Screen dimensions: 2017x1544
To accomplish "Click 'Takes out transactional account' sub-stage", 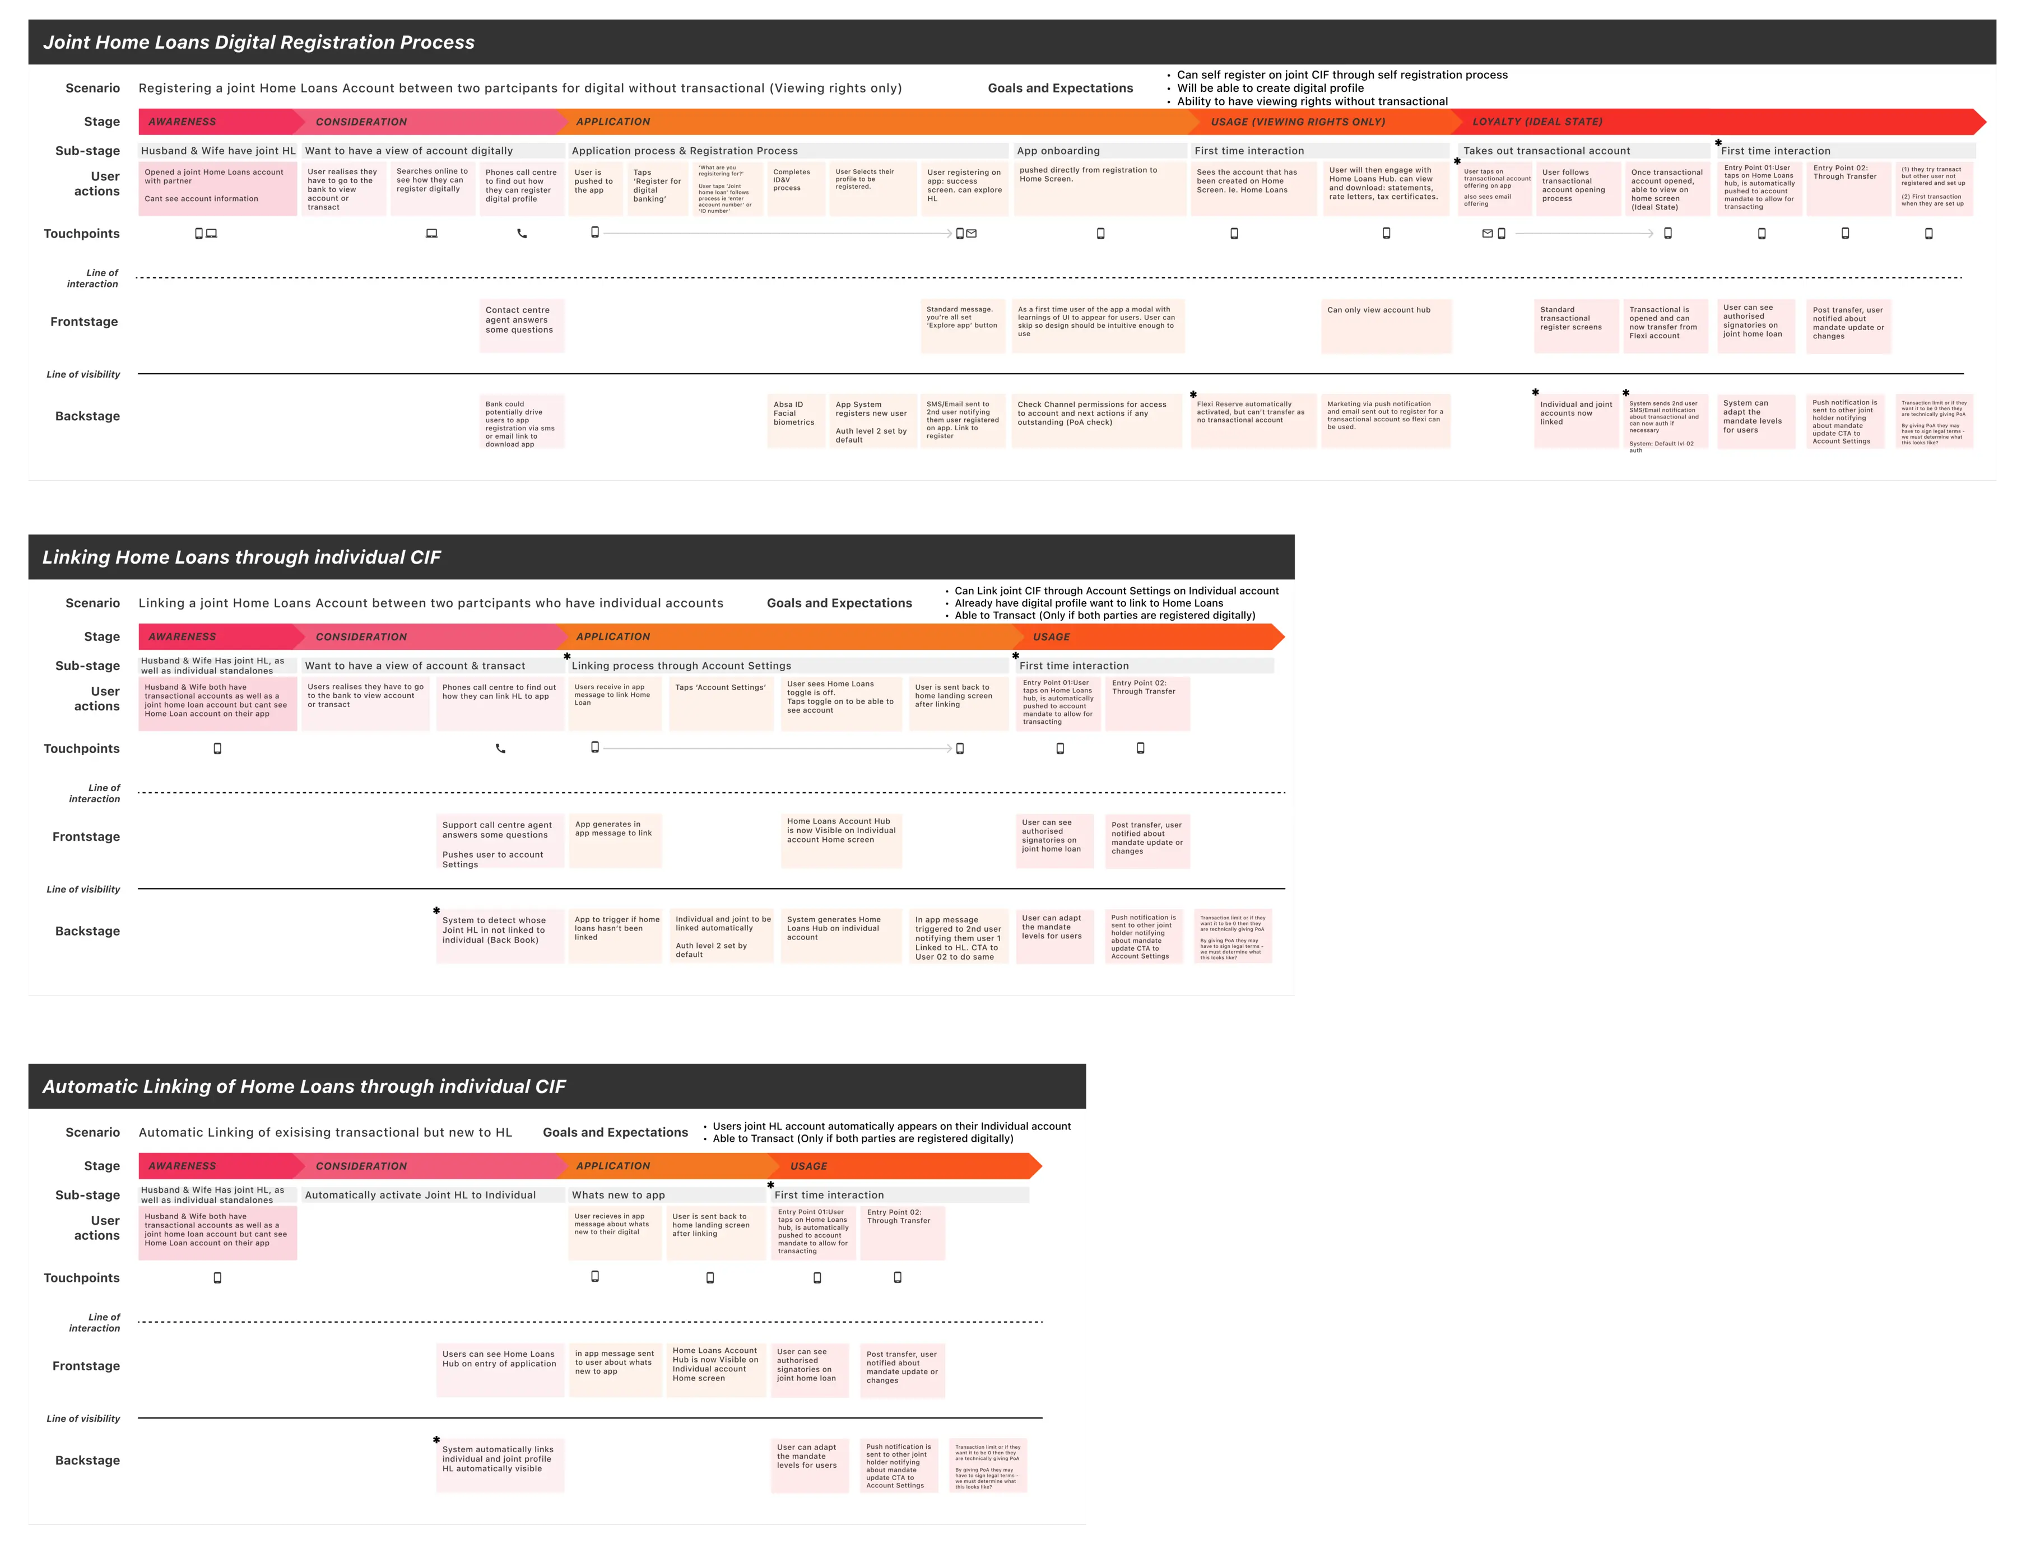I will (1583, 151).
